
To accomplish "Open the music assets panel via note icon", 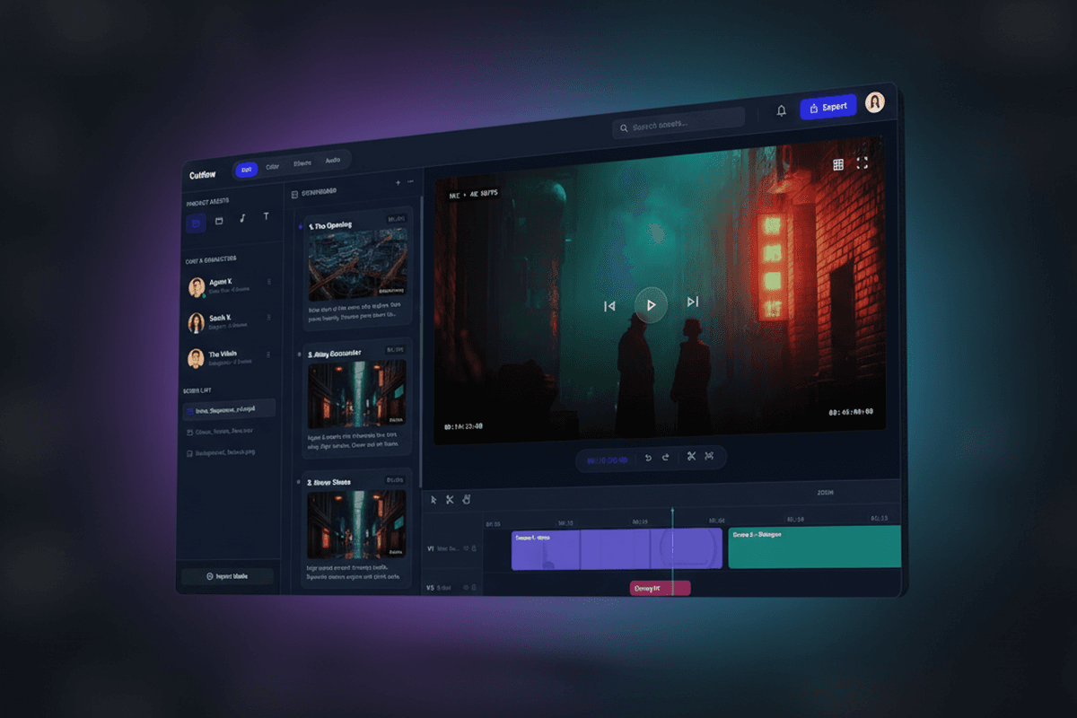I will pos(241,215).
